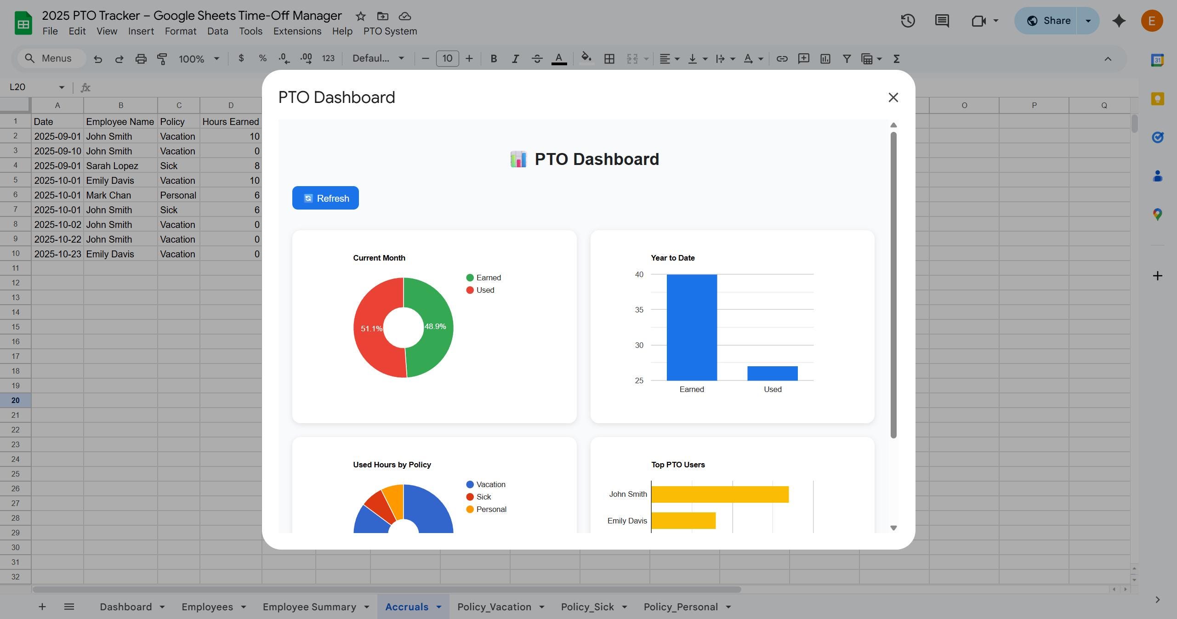1177x619 pixels.
Task: Toggle bold formatting
Action: click(494, 59)
